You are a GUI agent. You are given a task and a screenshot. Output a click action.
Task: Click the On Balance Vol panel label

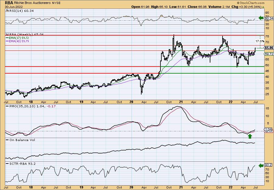click(x=22, y=140)
